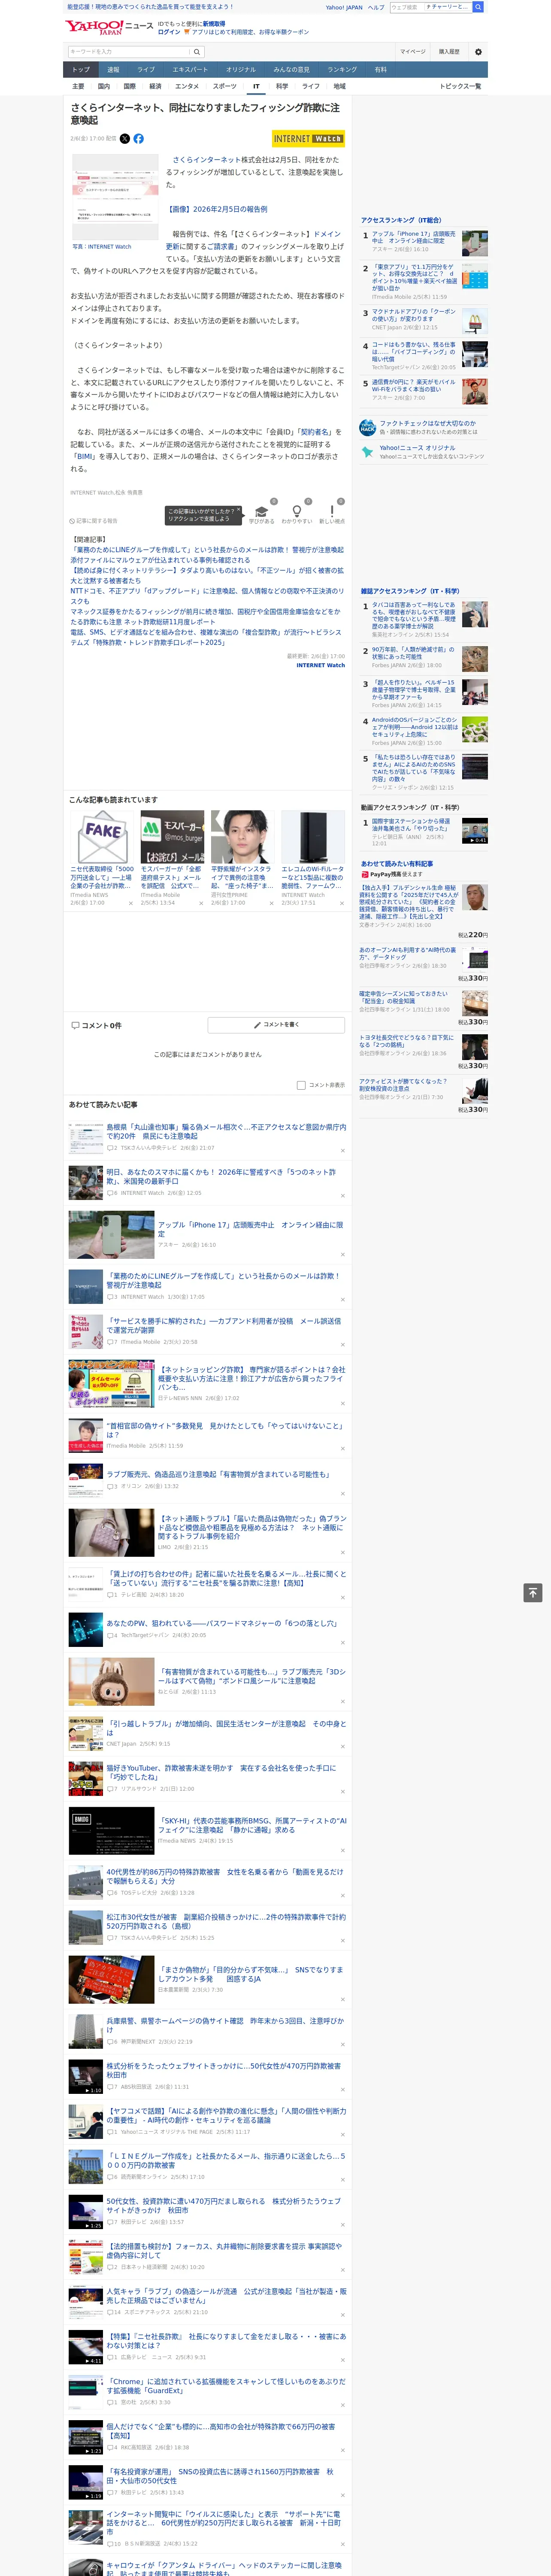Open the 【画像】2026年2月5日の報告例 link
The width and height of the screenshot is (551, 2576).
click(x=217, y=209)
